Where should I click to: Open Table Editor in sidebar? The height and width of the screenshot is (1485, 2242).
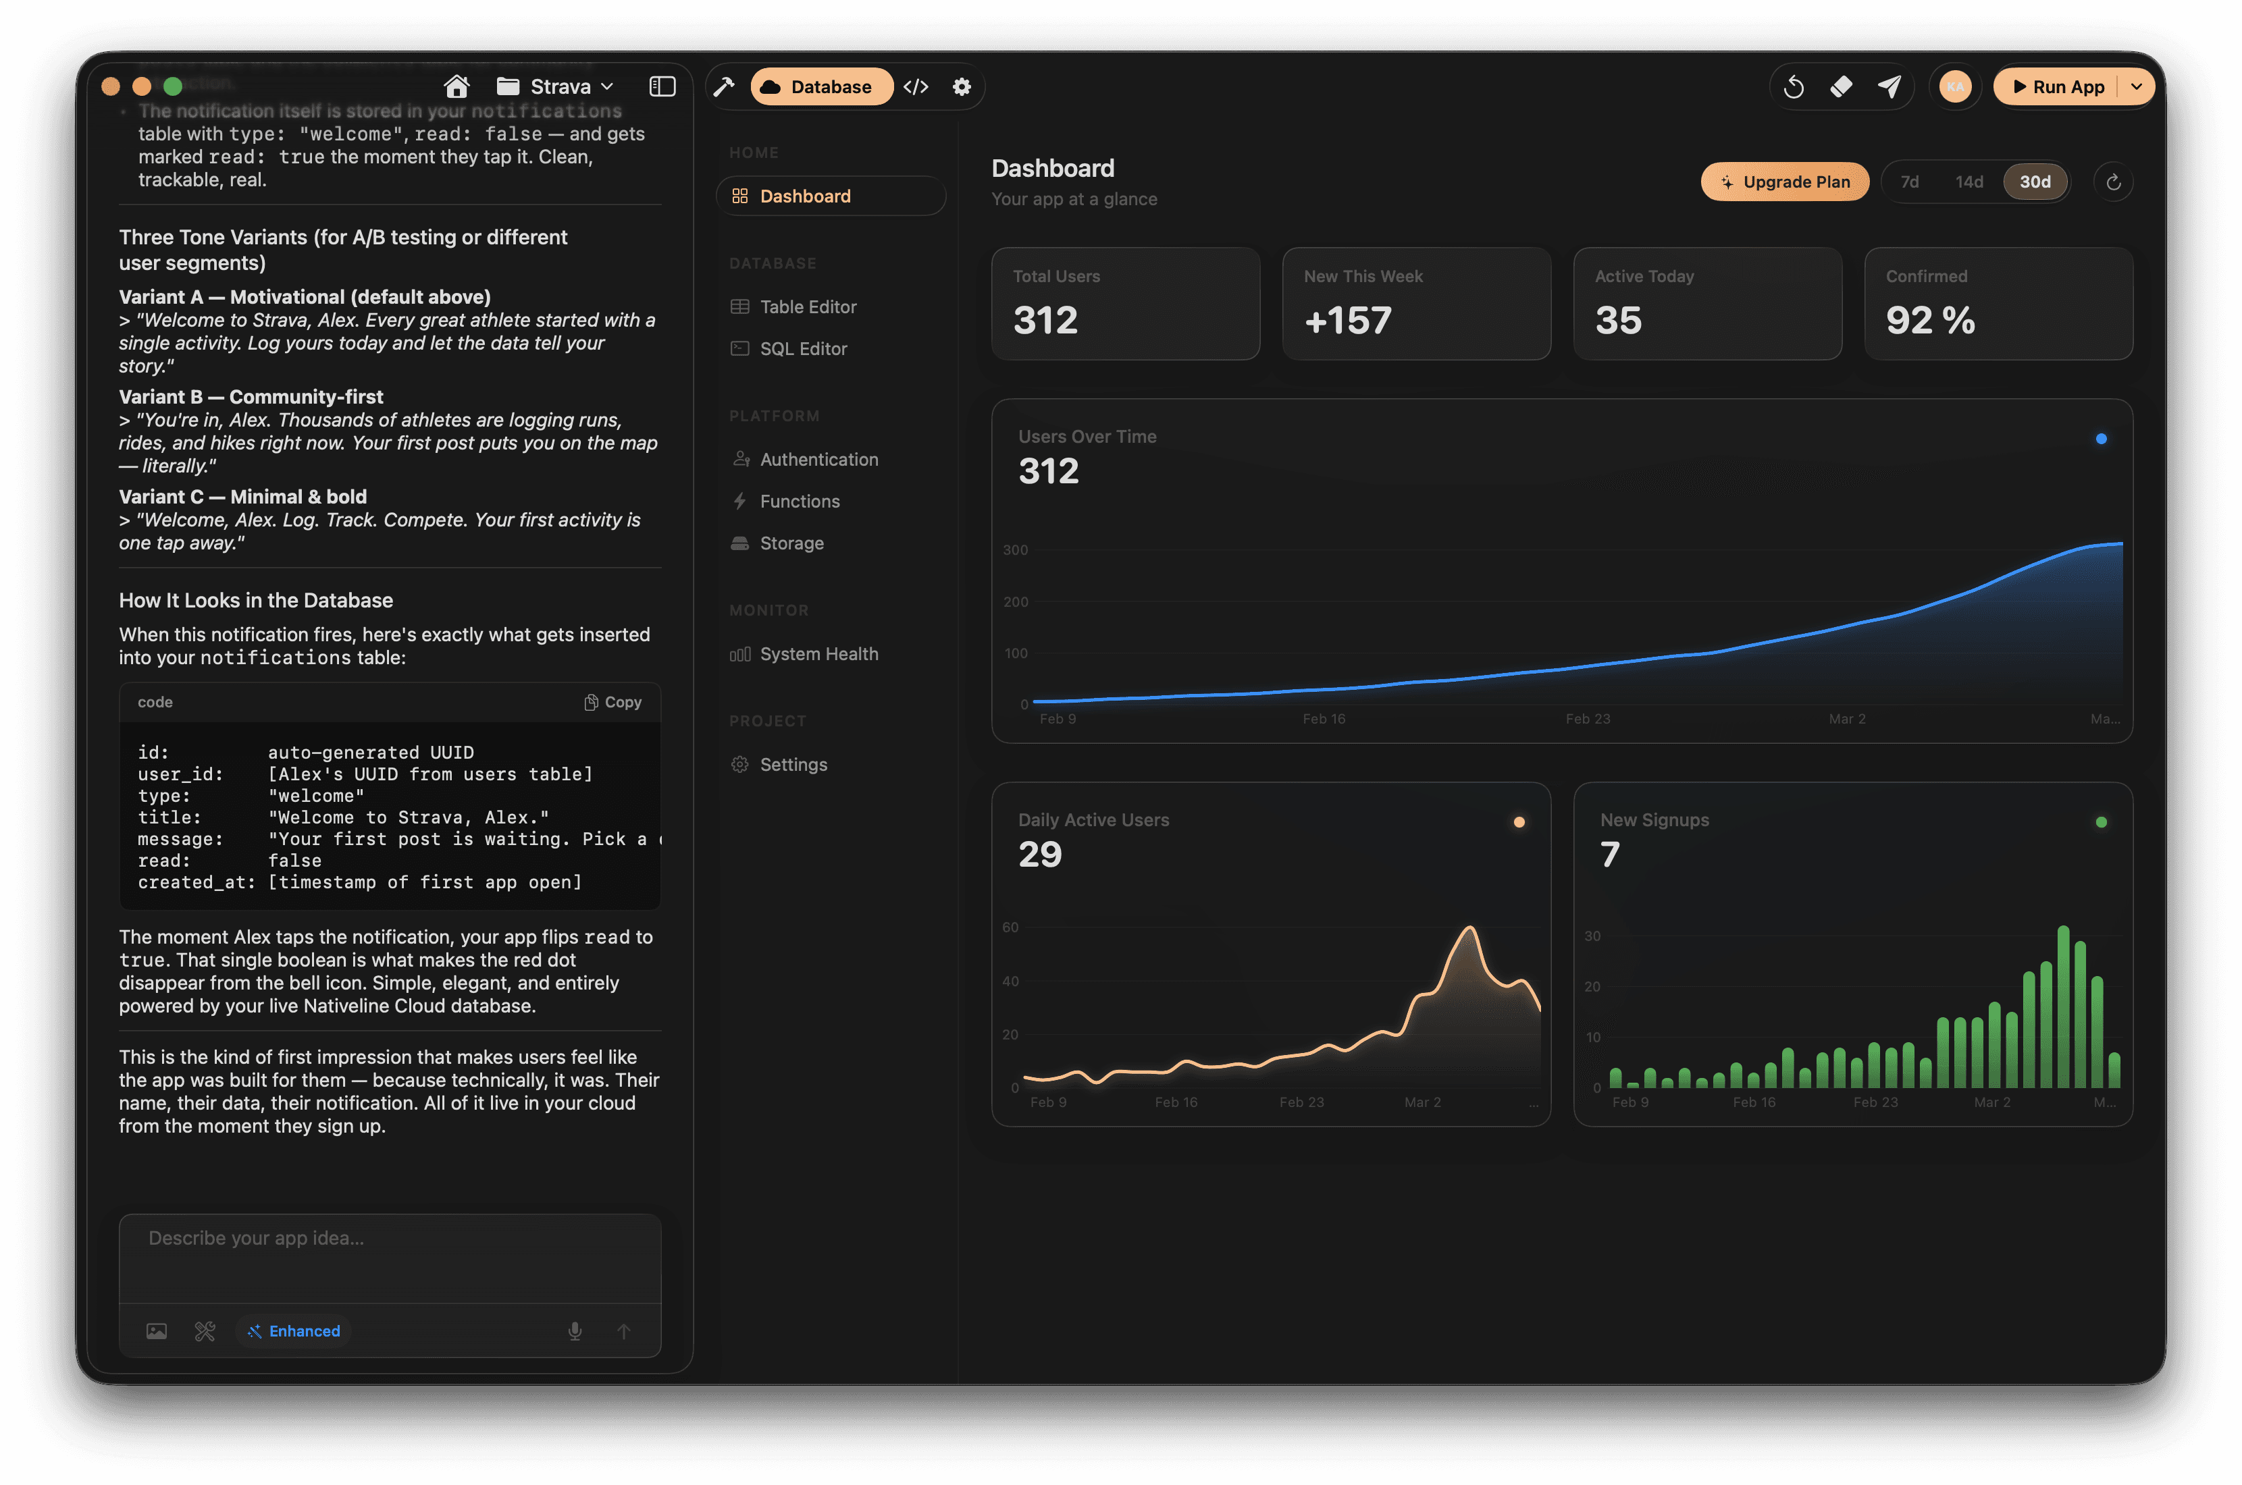pos(807,307)
